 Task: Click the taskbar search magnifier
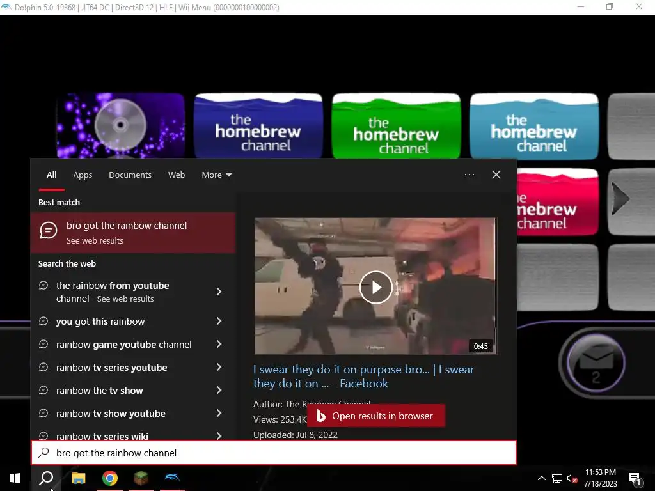tap(46, 478)
